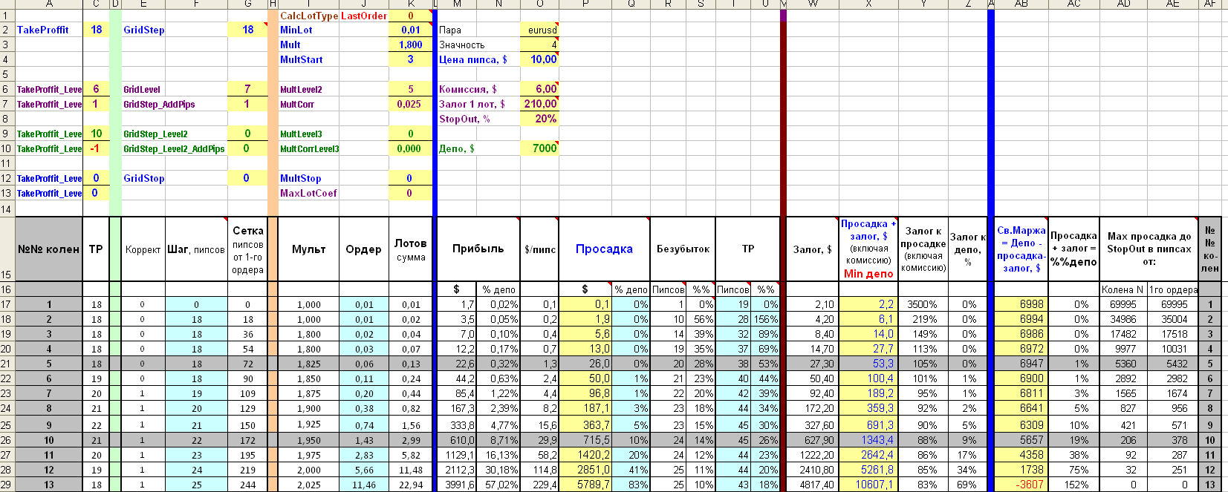Select the margin value 210,00

click(539, 104)
